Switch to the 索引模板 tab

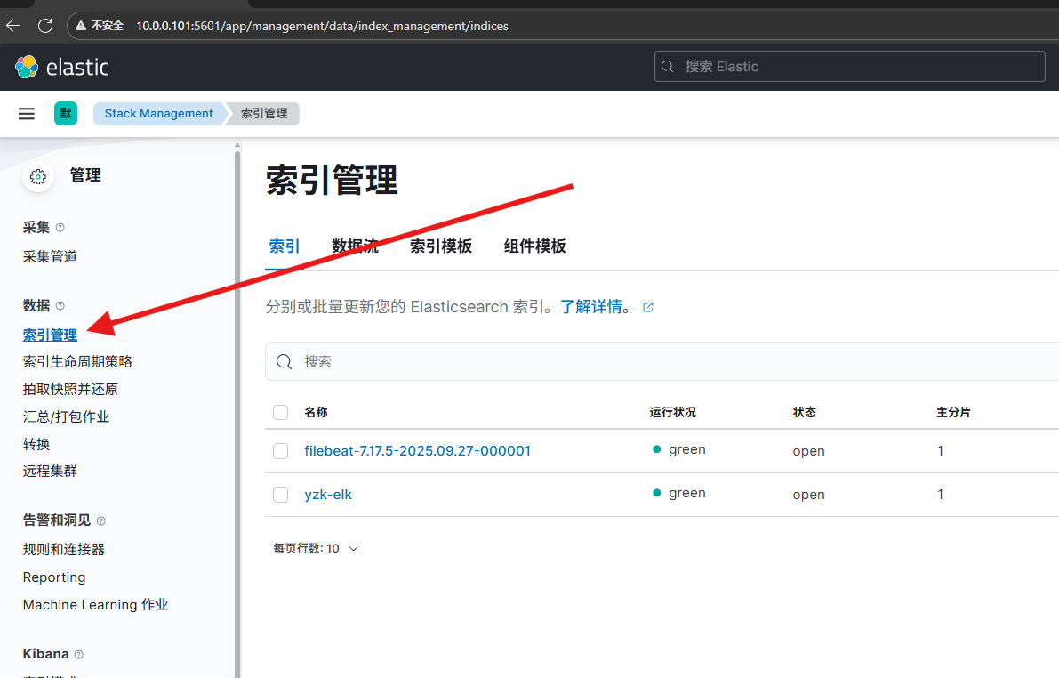click(x=441, y=246)
